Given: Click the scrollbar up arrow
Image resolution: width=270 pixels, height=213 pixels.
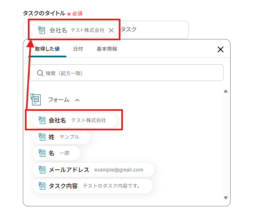Looking at the screenshot, I should 226,91.
